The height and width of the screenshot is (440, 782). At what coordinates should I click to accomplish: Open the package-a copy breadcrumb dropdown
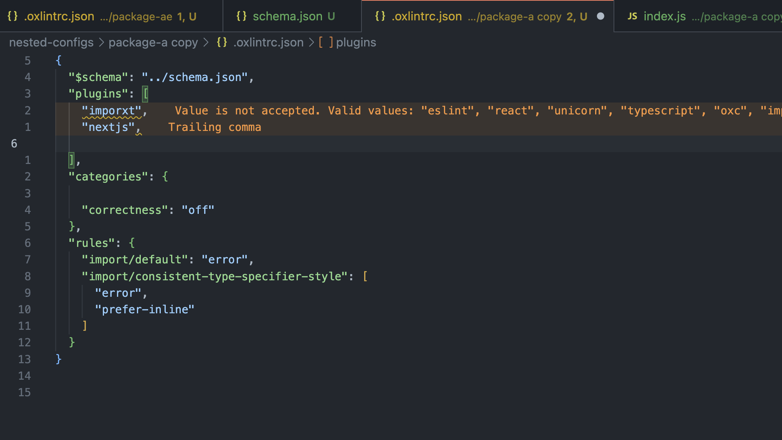point(153,42)
